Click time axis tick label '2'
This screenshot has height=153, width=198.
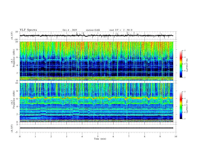click(51, 136)
